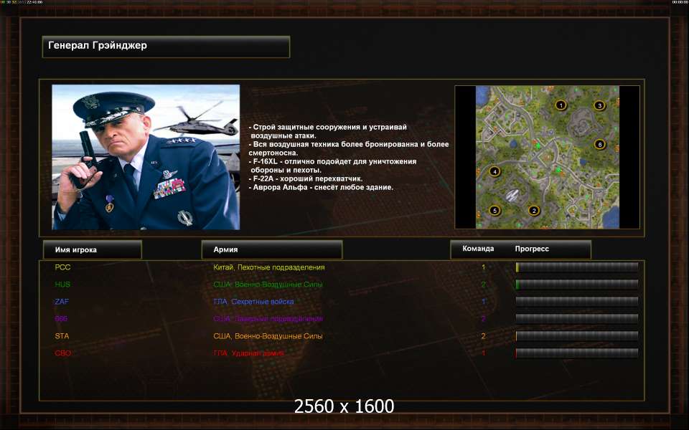Click team number for player CBO
Viewport: 689px width, 430px height.
(483, 353)
